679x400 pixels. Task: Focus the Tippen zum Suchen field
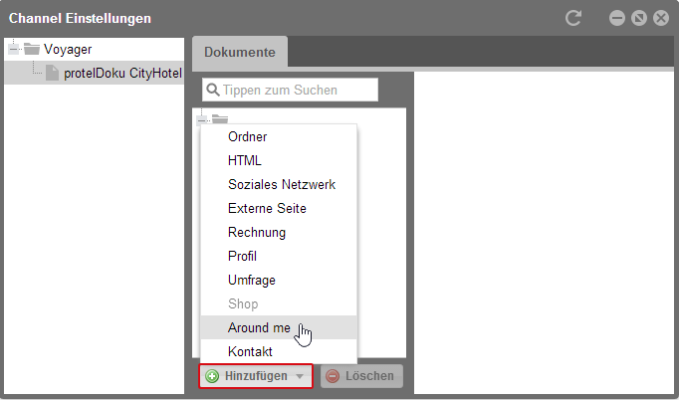coord(290,90)
